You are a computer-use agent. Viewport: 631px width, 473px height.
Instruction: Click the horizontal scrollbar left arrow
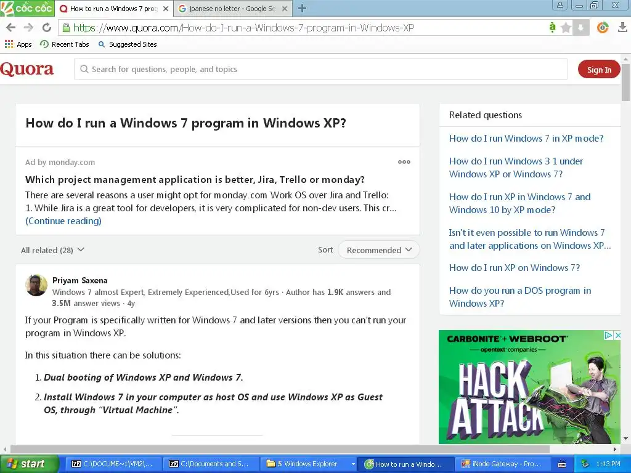click(x=4, y=449)
